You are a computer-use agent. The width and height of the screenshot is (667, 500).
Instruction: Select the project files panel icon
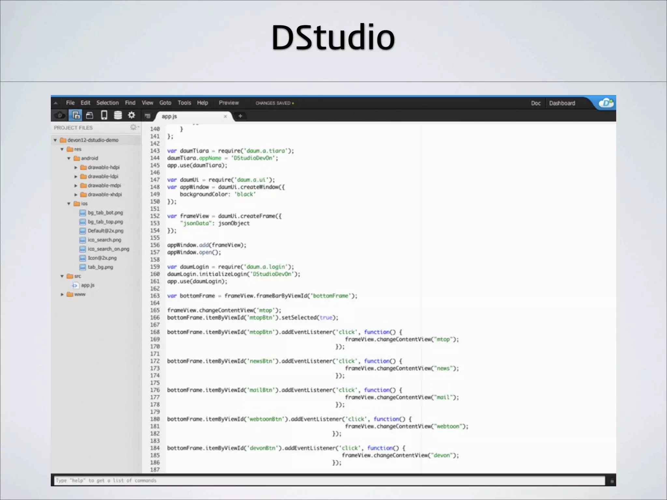coord(76,115)
